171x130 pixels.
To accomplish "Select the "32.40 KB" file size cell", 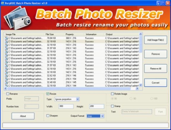I will pyautogui.click(x=51, y=82).
